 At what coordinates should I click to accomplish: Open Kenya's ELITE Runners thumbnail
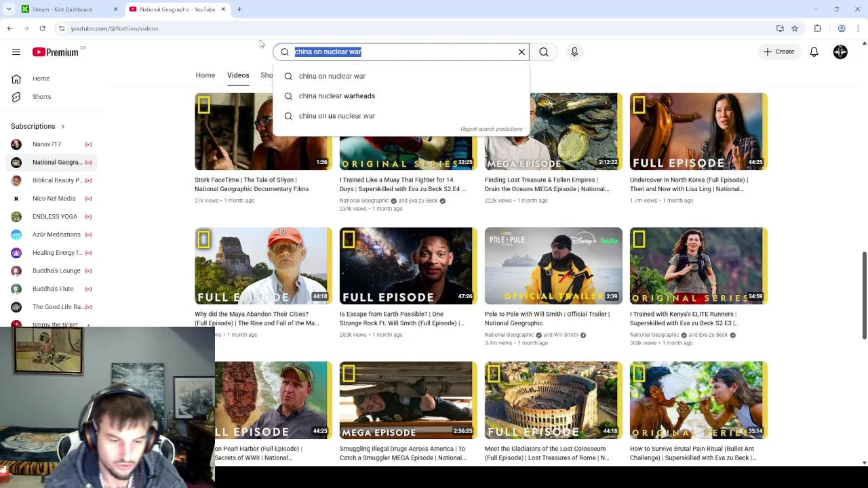click(x=698, y=266)
